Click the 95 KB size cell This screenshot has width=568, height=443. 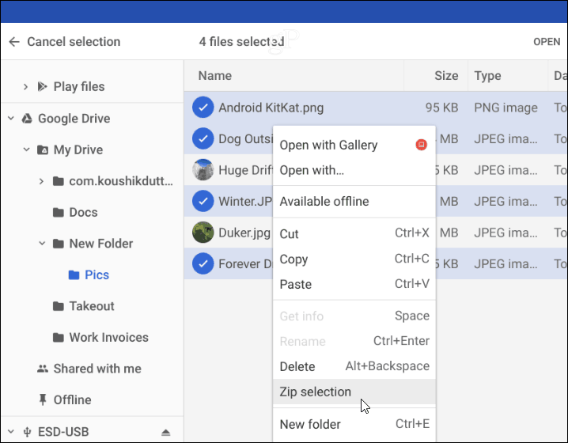coord(441,108)
